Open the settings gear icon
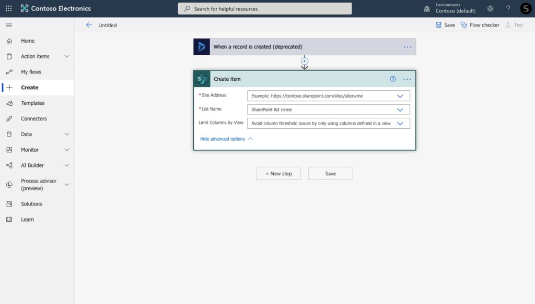The image size is (535, 304). click(490, 8)
